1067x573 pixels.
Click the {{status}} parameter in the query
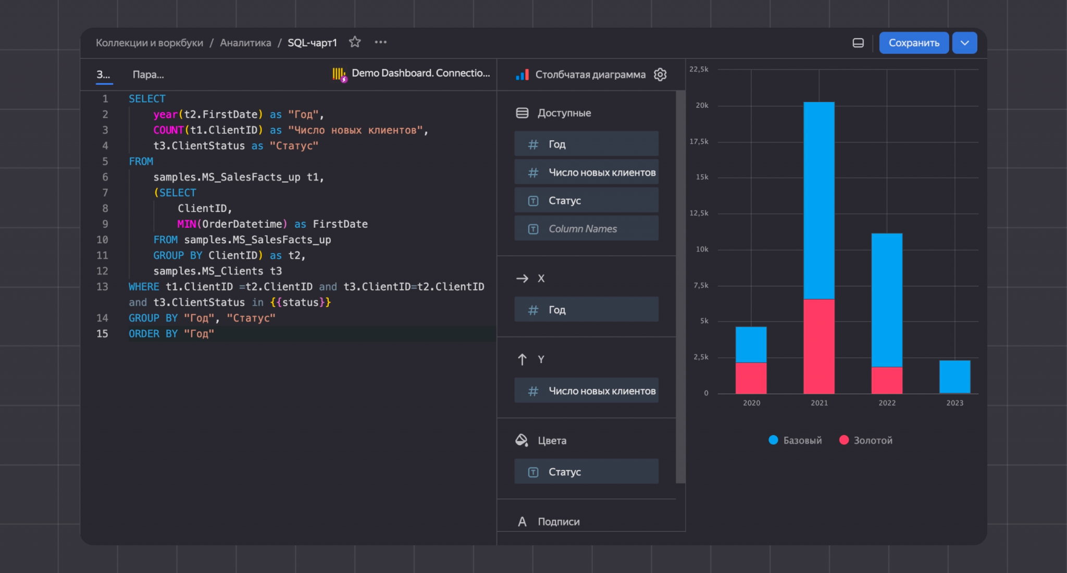(301, 302)
